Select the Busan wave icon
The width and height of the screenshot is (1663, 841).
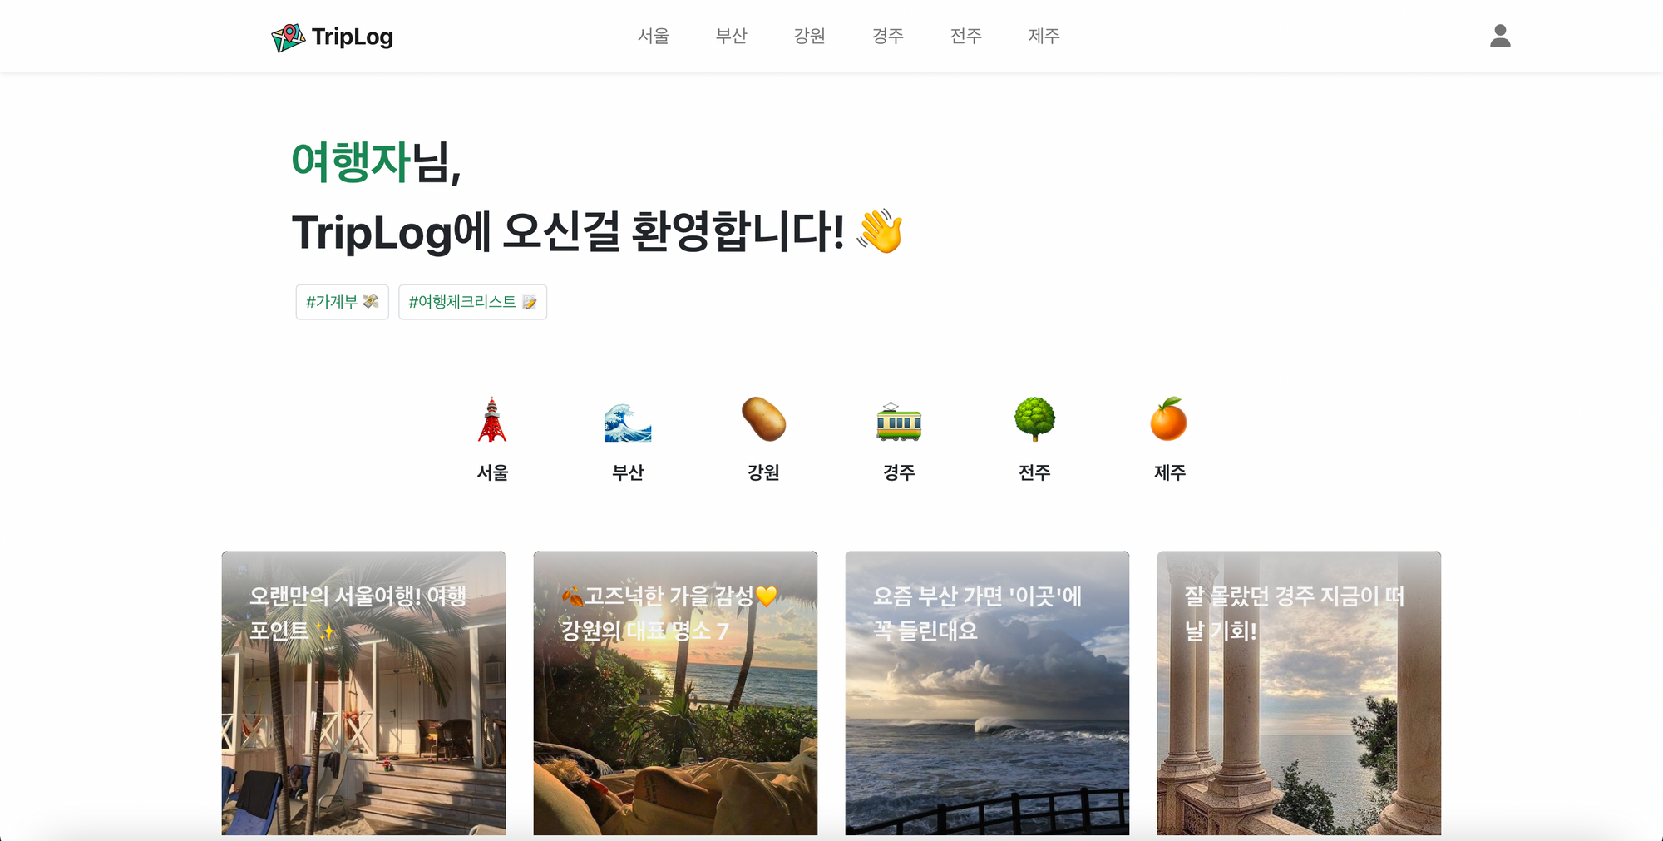(628, 422)
